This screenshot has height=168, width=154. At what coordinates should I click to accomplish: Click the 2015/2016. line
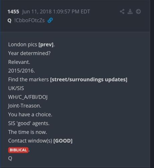pyautogui.click(x=21, y=71)
